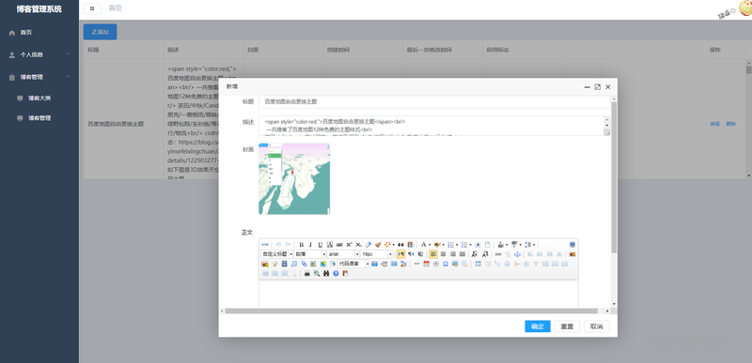Insert the current time
Image resolution: width=752 pixels, height=363 pixels.
[x=436, y=264]
